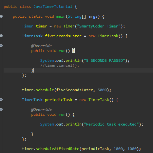Click the highlighted opening brace after first run()
Viewport: 153px width, 153px height.
coord(74,51)
